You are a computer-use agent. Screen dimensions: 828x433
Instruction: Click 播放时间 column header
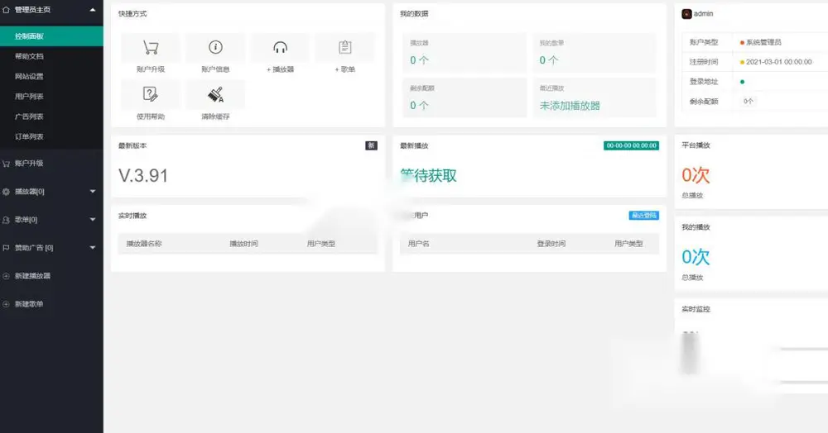coord(244,244)
